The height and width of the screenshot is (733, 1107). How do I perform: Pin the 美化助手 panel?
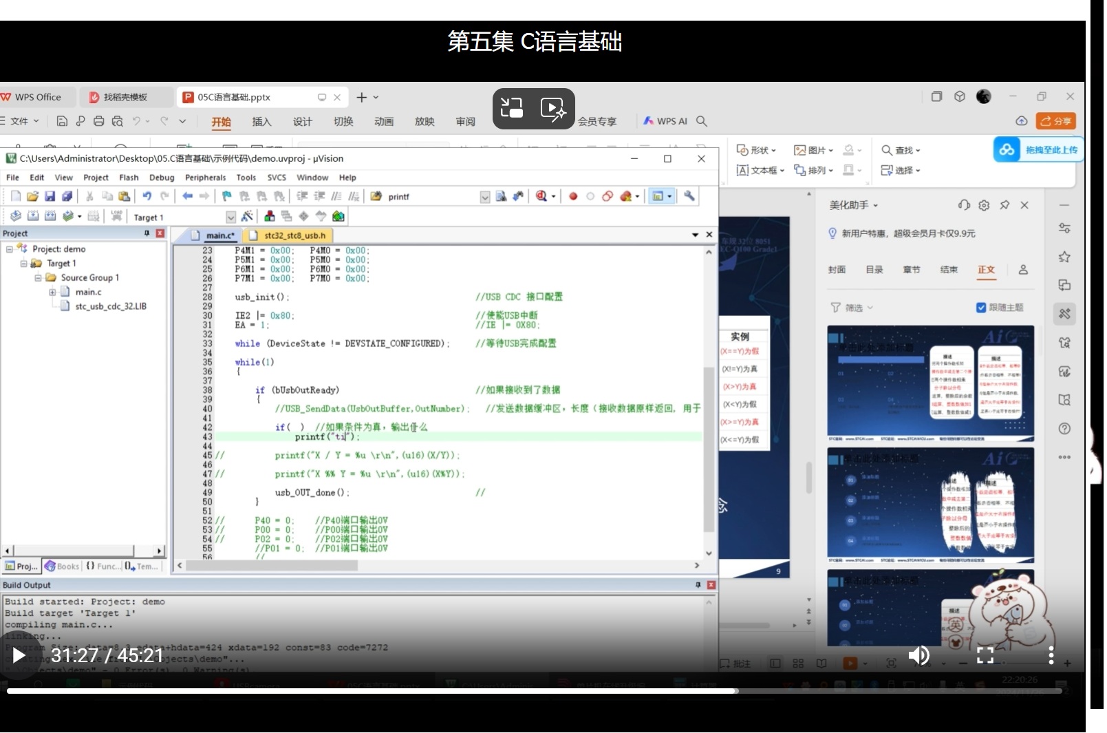click(x=1004, y=205)
